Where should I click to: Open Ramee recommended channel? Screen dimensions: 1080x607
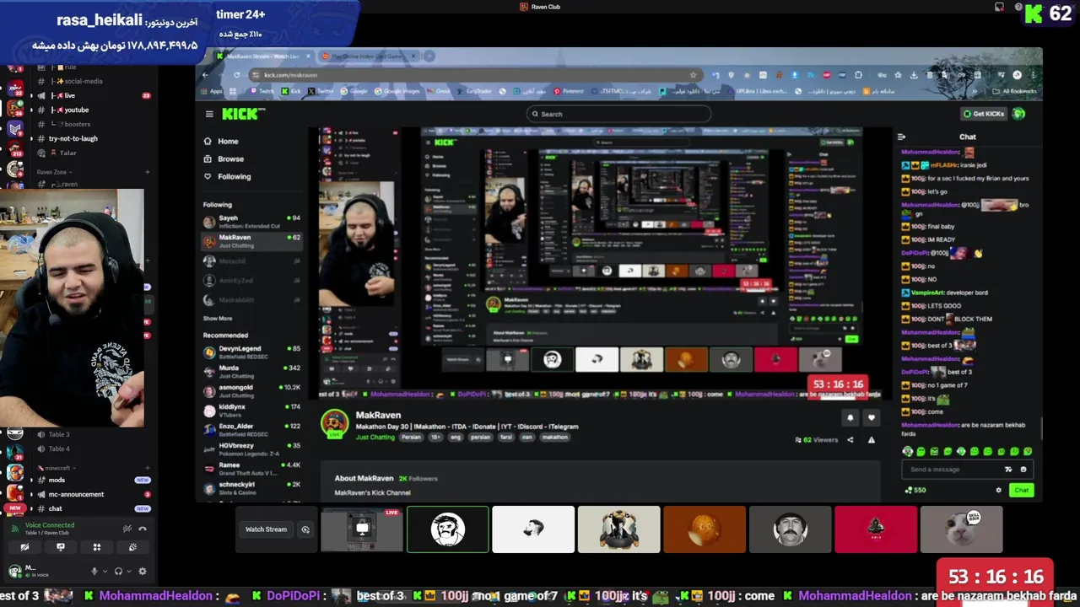[251, 468]
